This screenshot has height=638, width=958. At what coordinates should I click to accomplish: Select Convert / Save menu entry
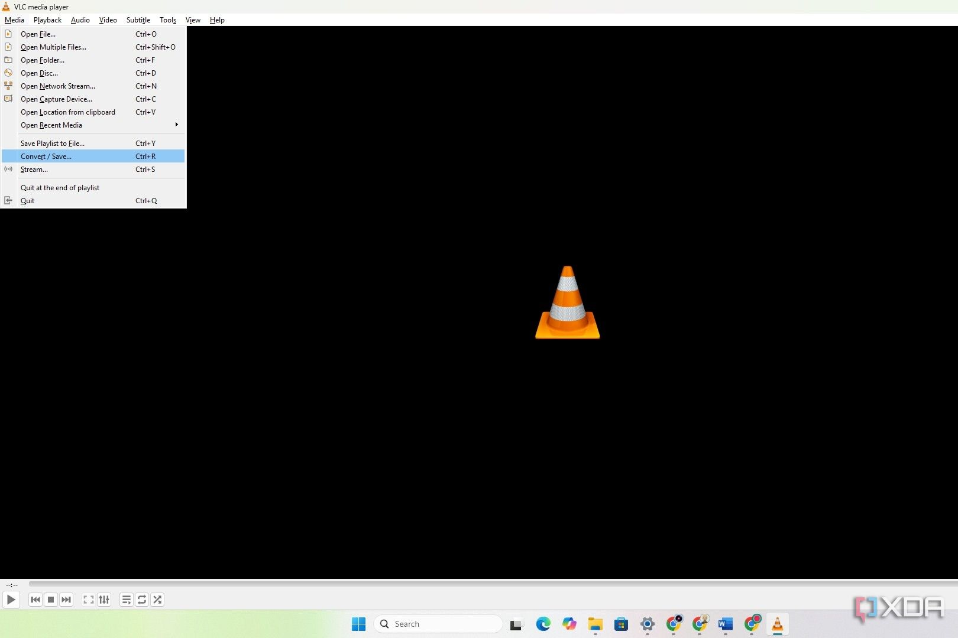click(x=93, y=157)
